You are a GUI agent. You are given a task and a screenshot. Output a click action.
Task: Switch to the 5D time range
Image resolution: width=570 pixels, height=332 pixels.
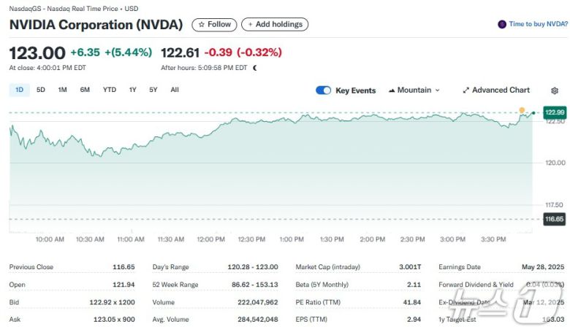click(x=41, y=90)
